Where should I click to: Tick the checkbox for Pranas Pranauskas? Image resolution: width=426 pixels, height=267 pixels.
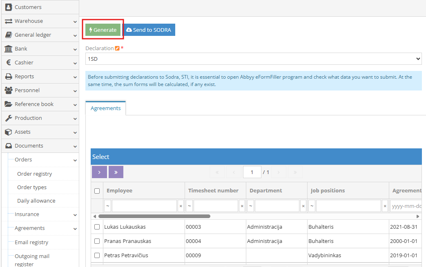pyautogui.click(x=97, y=241)
